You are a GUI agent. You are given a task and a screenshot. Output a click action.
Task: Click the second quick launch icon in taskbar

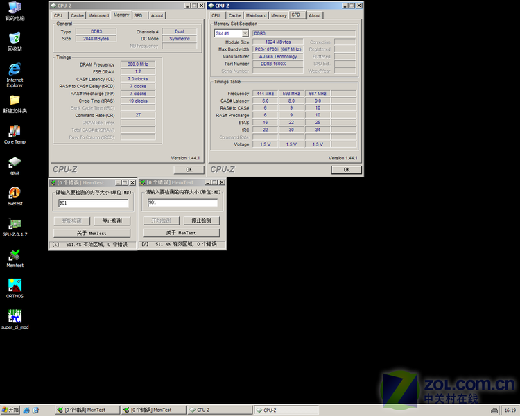pyautogui.click(x=35, y=410)
